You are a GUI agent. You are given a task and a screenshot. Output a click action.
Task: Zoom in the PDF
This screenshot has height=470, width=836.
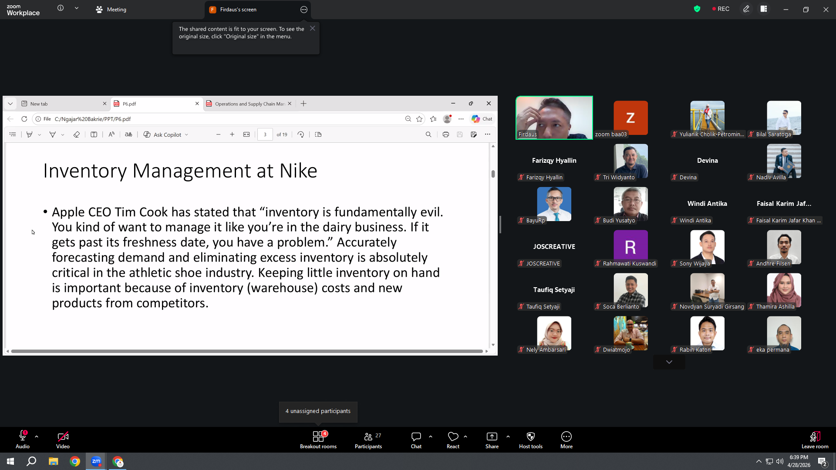[232, 134]
